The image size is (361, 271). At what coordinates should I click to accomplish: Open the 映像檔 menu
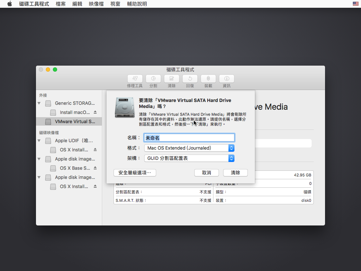pos(96,4)
